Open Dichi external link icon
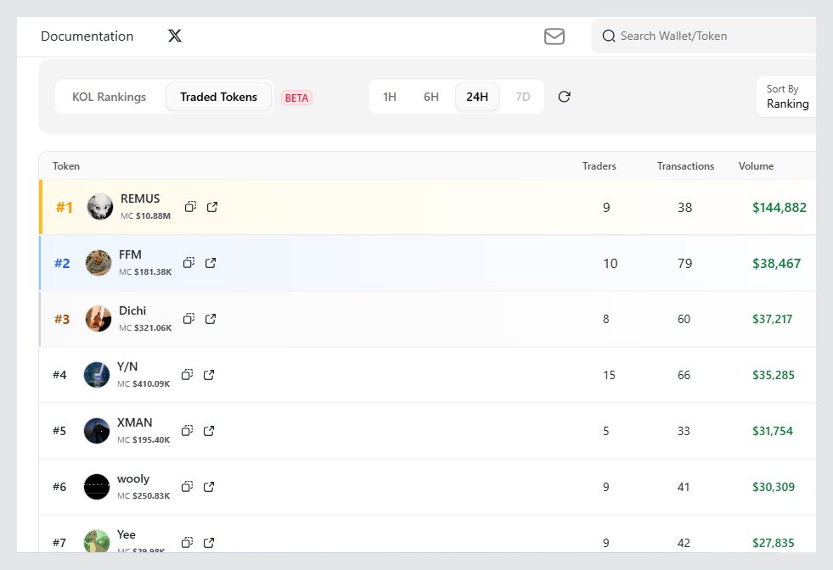833x570 pixels. click(211, 318)
